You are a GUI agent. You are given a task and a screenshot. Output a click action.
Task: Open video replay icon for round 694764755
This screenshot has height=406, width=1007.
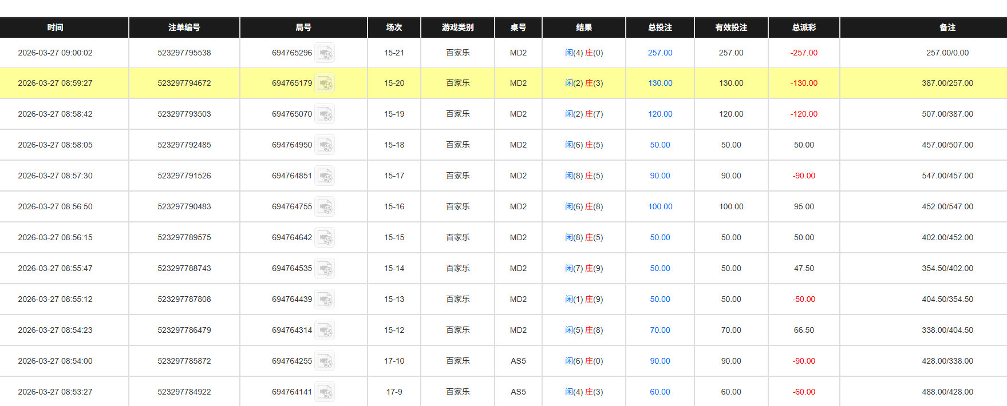click(325, 206)
